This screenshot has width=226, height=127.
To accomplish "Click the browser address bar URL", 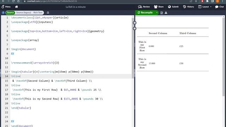I will (52, 1).
